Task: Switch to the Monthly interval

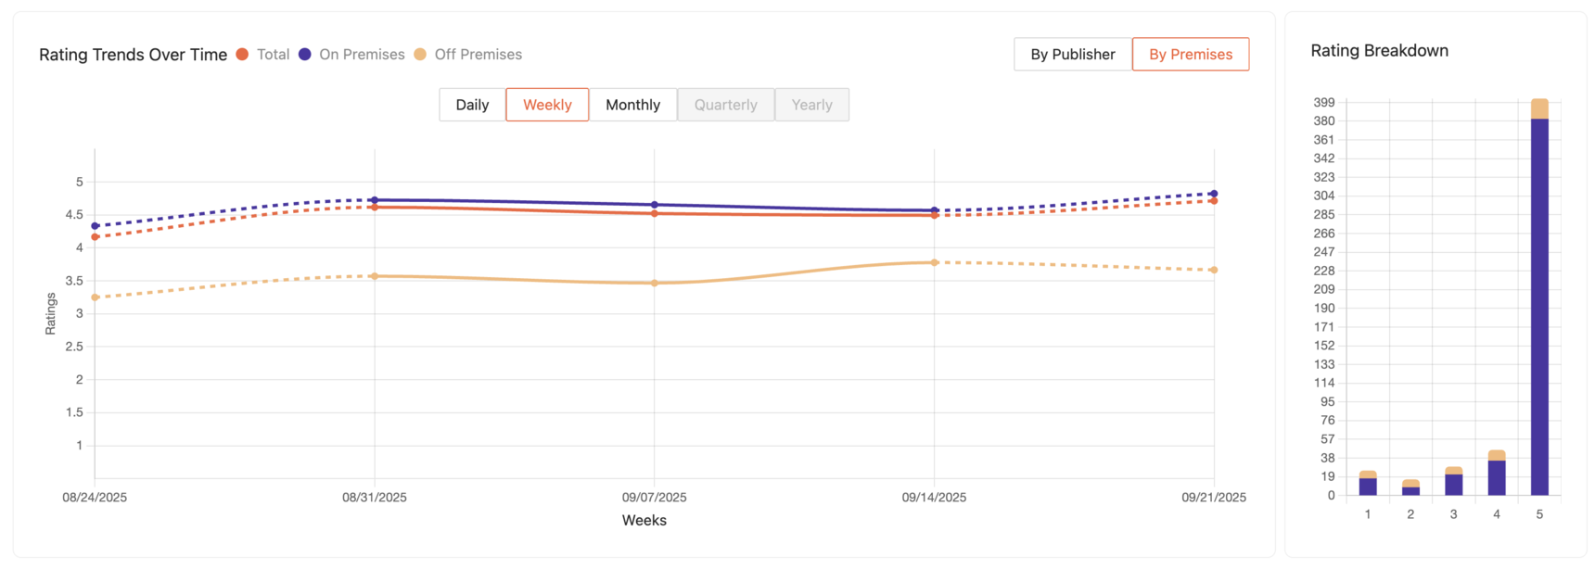Action: [x=632, y=105]
